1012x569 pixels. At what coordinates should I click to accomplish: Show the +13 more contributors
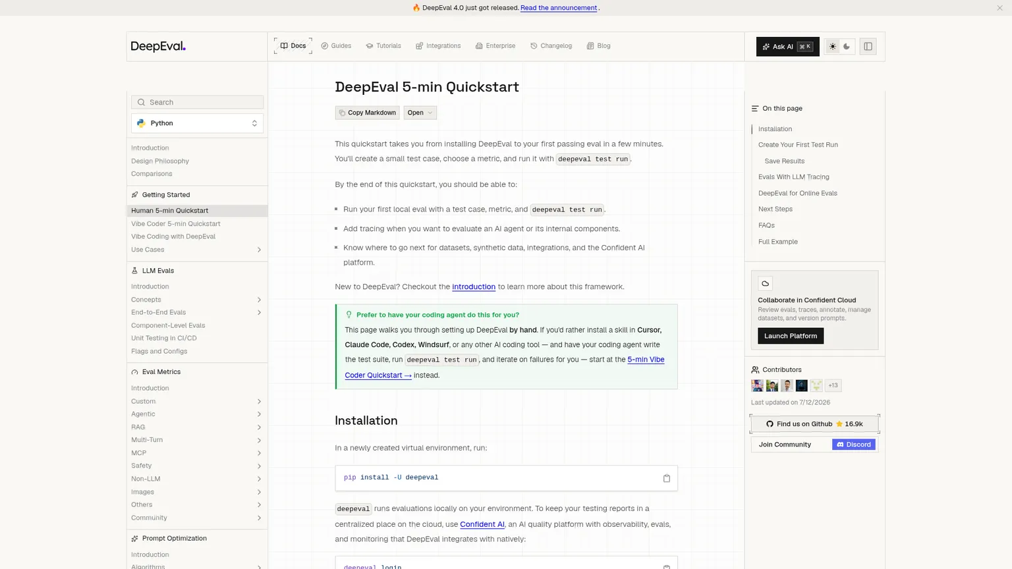(833, 385)
